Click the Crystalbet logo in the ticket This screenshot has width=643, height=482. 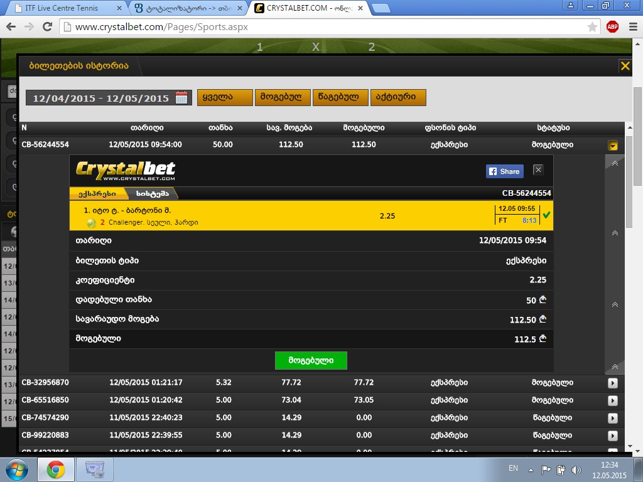tap(126, 171)
